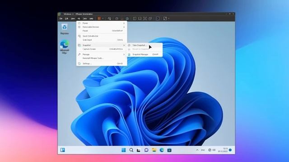
Task: Show hidden tray icons chevron
Action: click(x=197, y=150)
